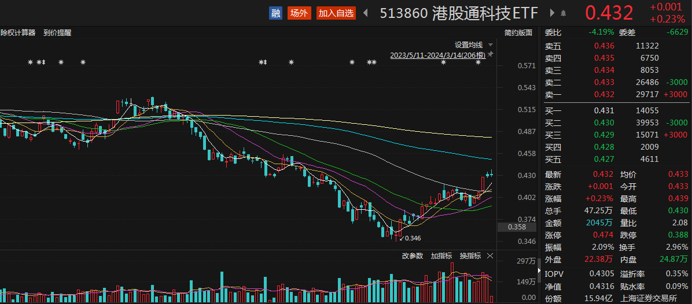The image size is (692, 304).
Task: Click the 卖一 price 0.432 in order book
Action: (604, 94)
